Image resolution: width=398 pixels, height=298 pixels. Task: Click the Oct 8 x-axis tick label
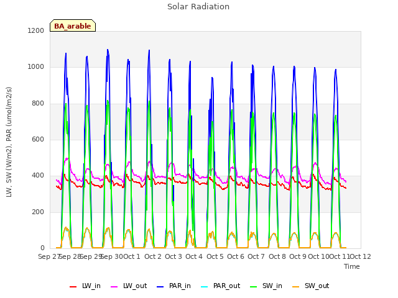pos(277,256)
